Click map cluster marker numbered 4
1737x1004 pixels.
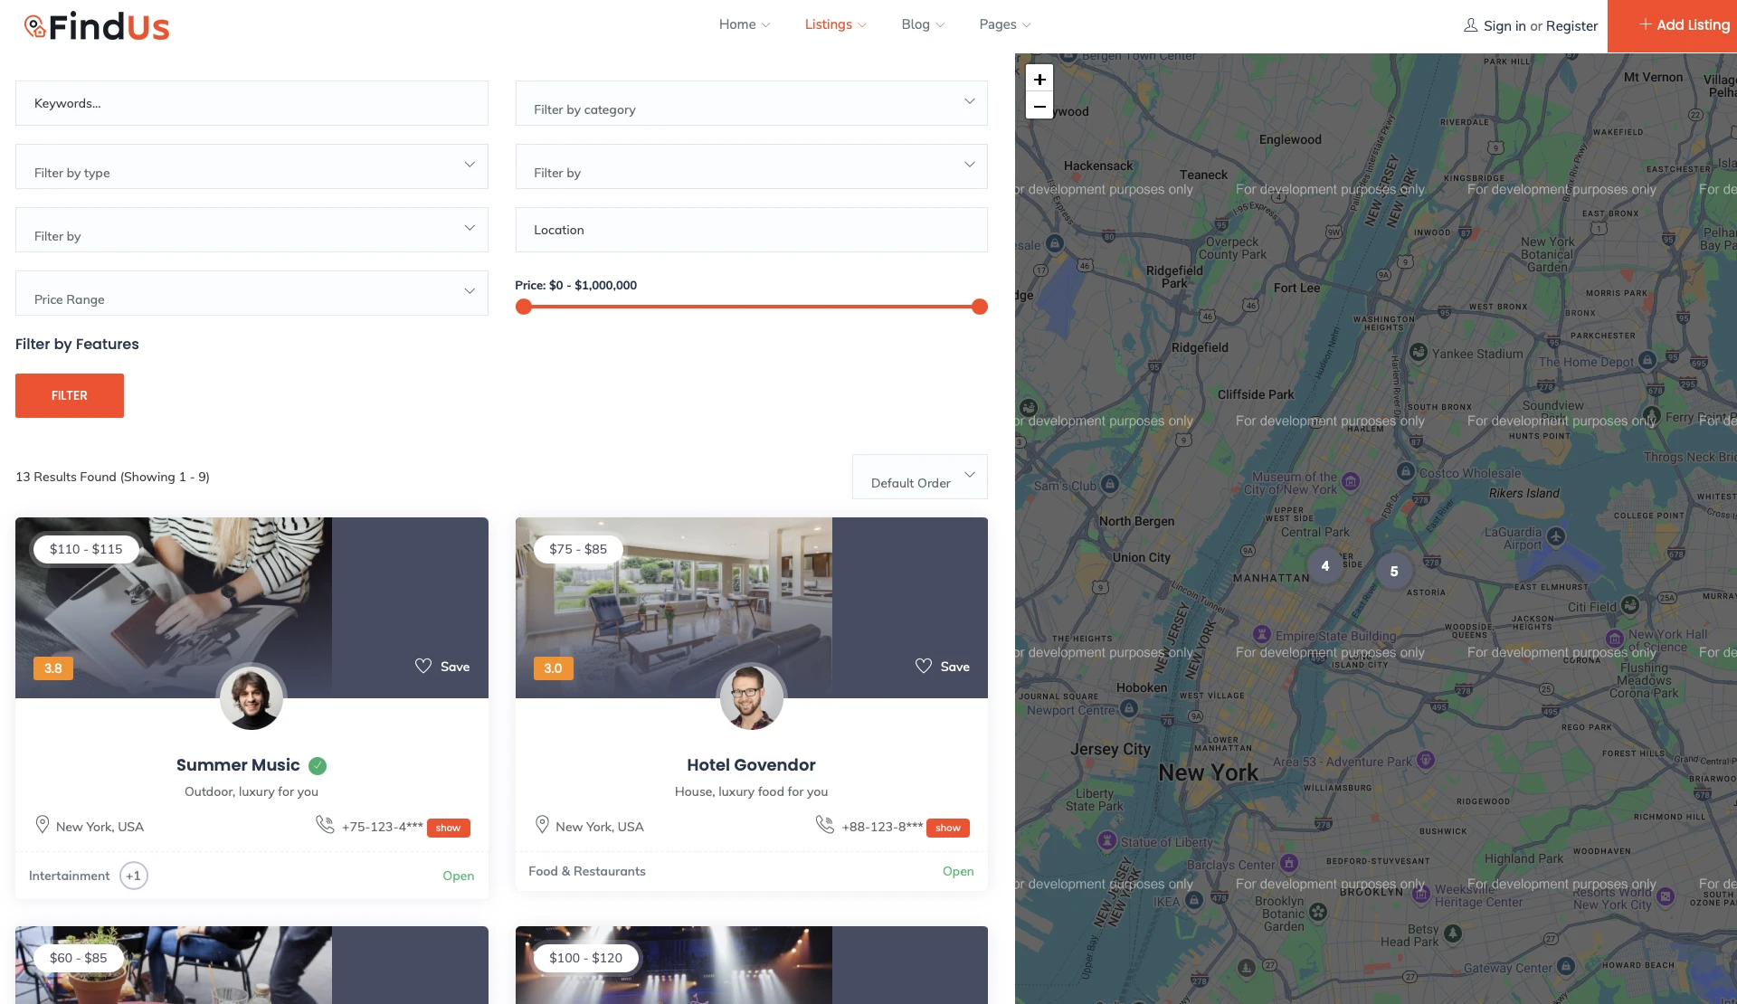point(1325,566)
